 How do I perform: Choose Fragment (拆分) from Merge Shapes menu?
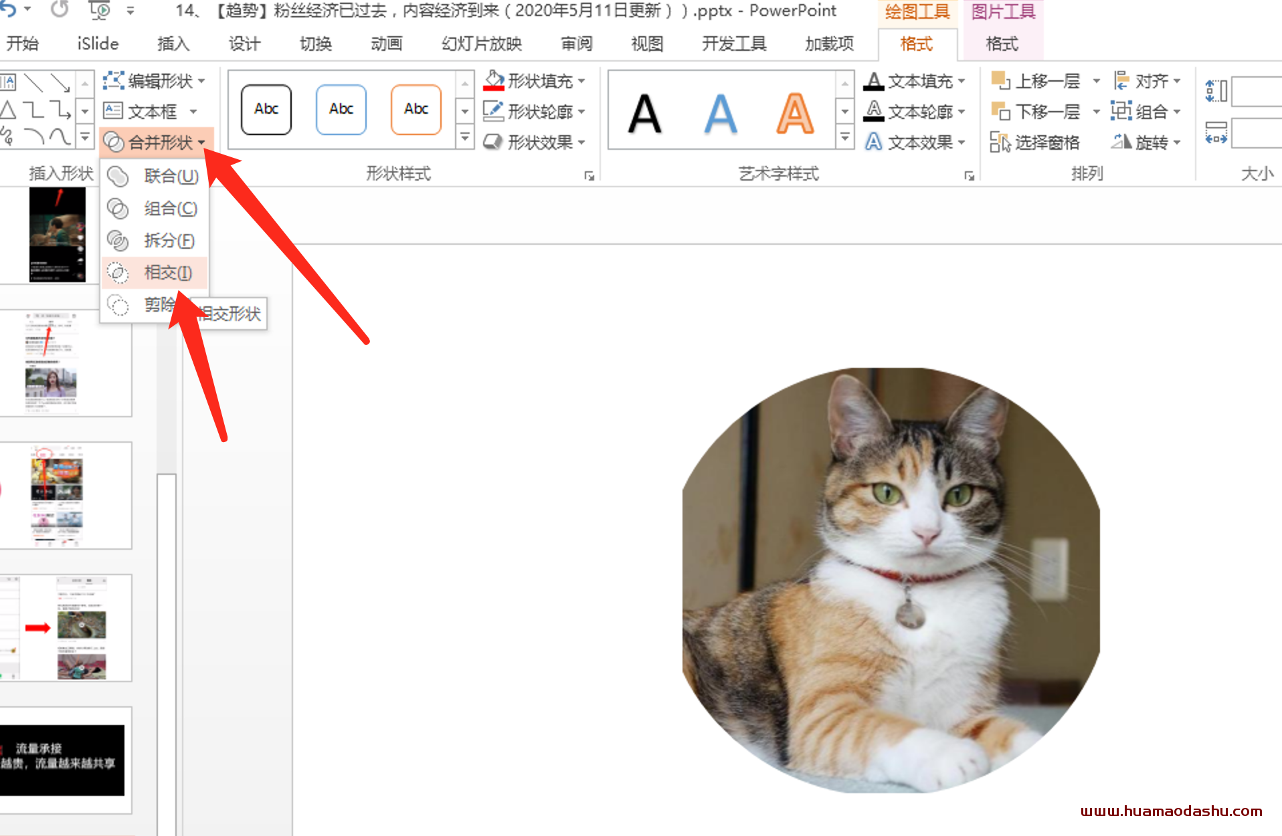pos(155,241)
